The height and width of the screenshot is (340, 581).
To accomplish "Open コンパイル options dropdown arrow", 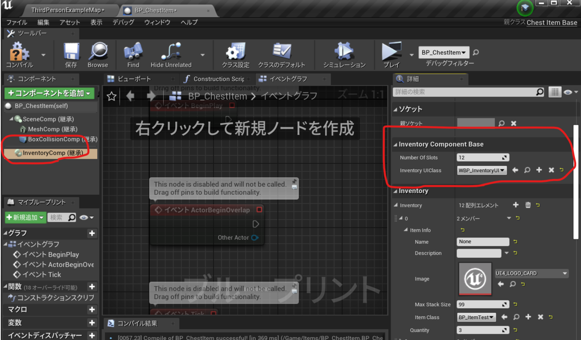I will pos(44,55).
